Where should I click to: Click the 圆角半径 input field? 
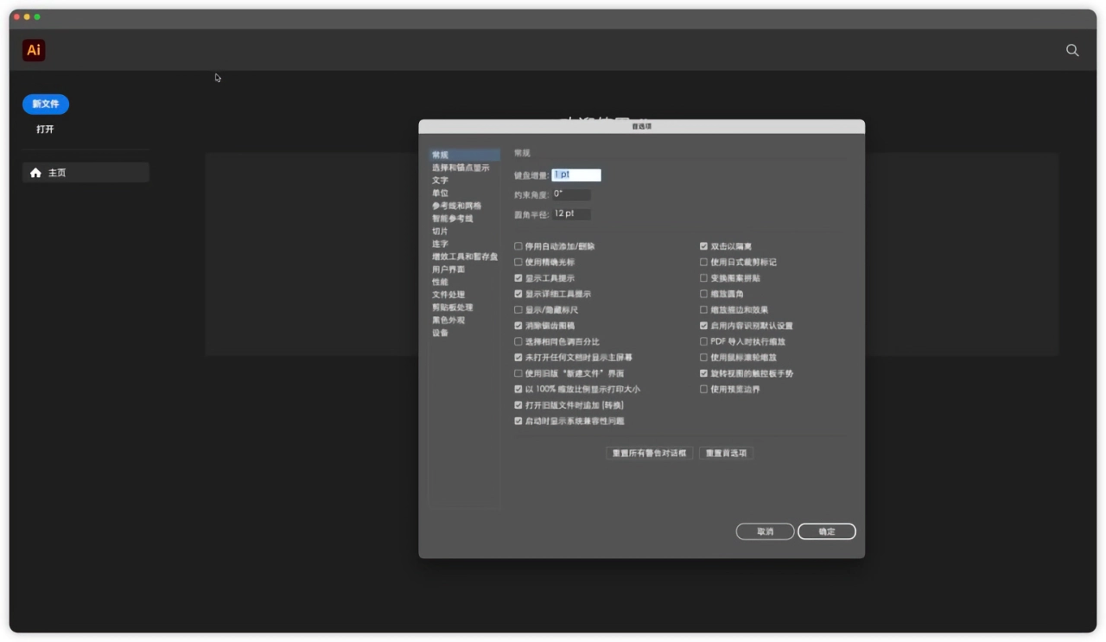[572, 213]
